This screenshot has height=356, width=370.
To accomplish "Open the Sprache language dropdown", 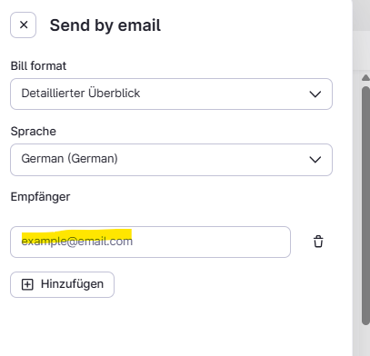I will click(171, 160).
